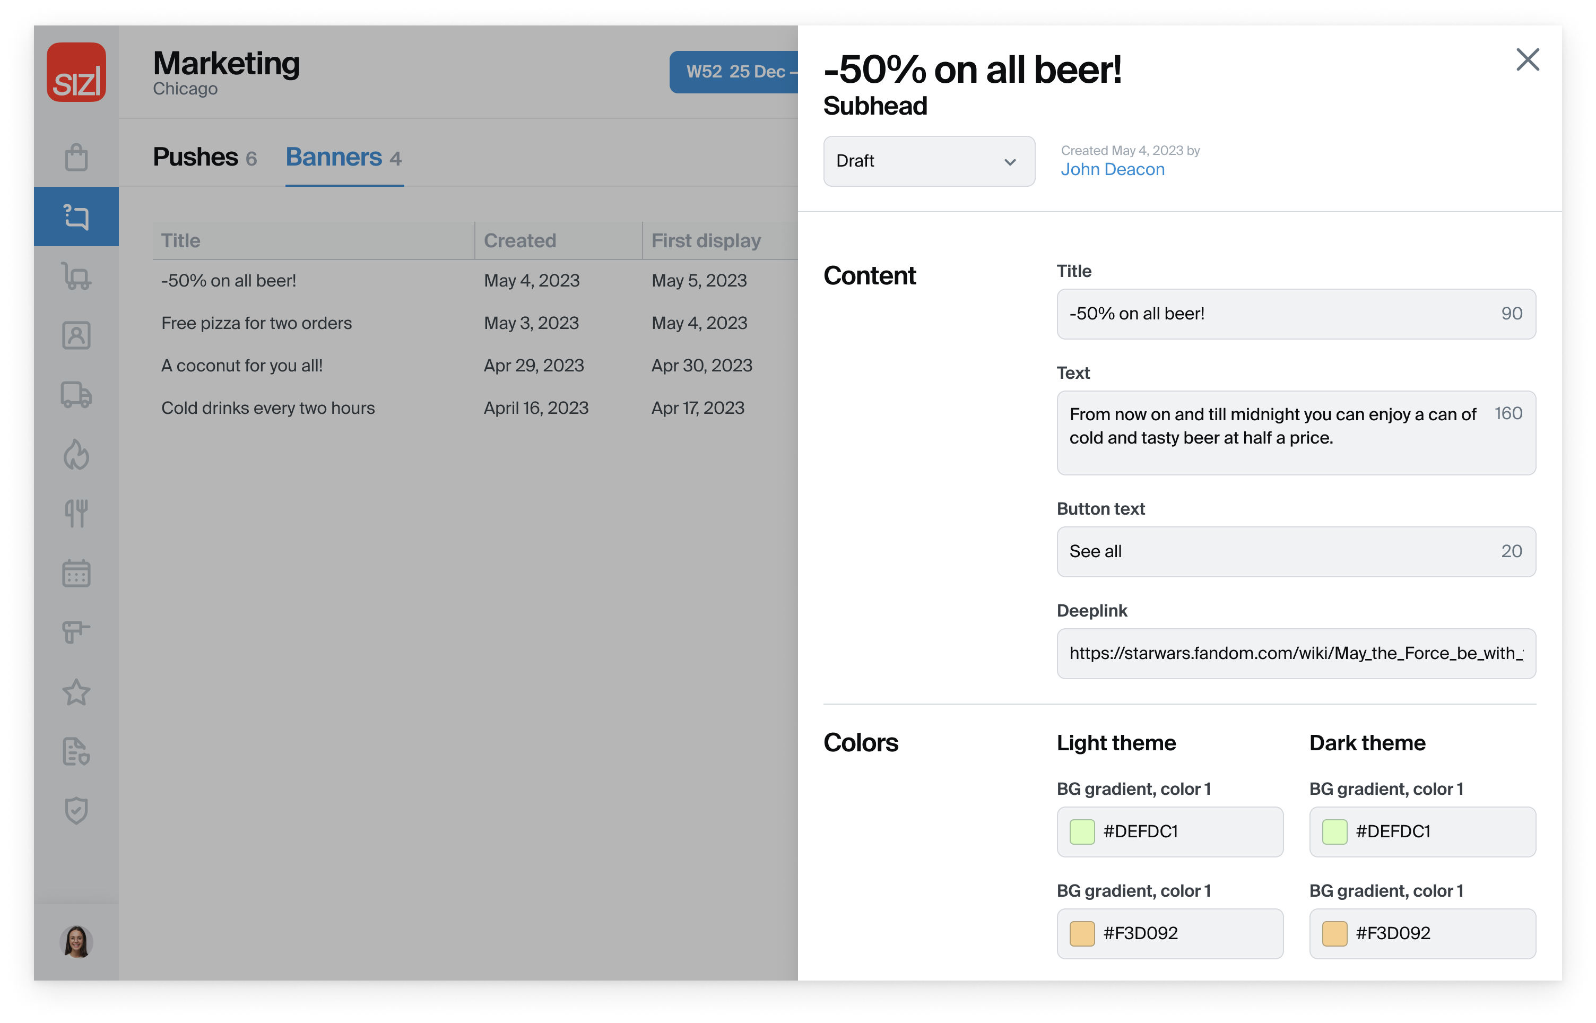Open the shopping cart sidebar icon
Screen dimensions: 1596x1023
tap(76, 276)
